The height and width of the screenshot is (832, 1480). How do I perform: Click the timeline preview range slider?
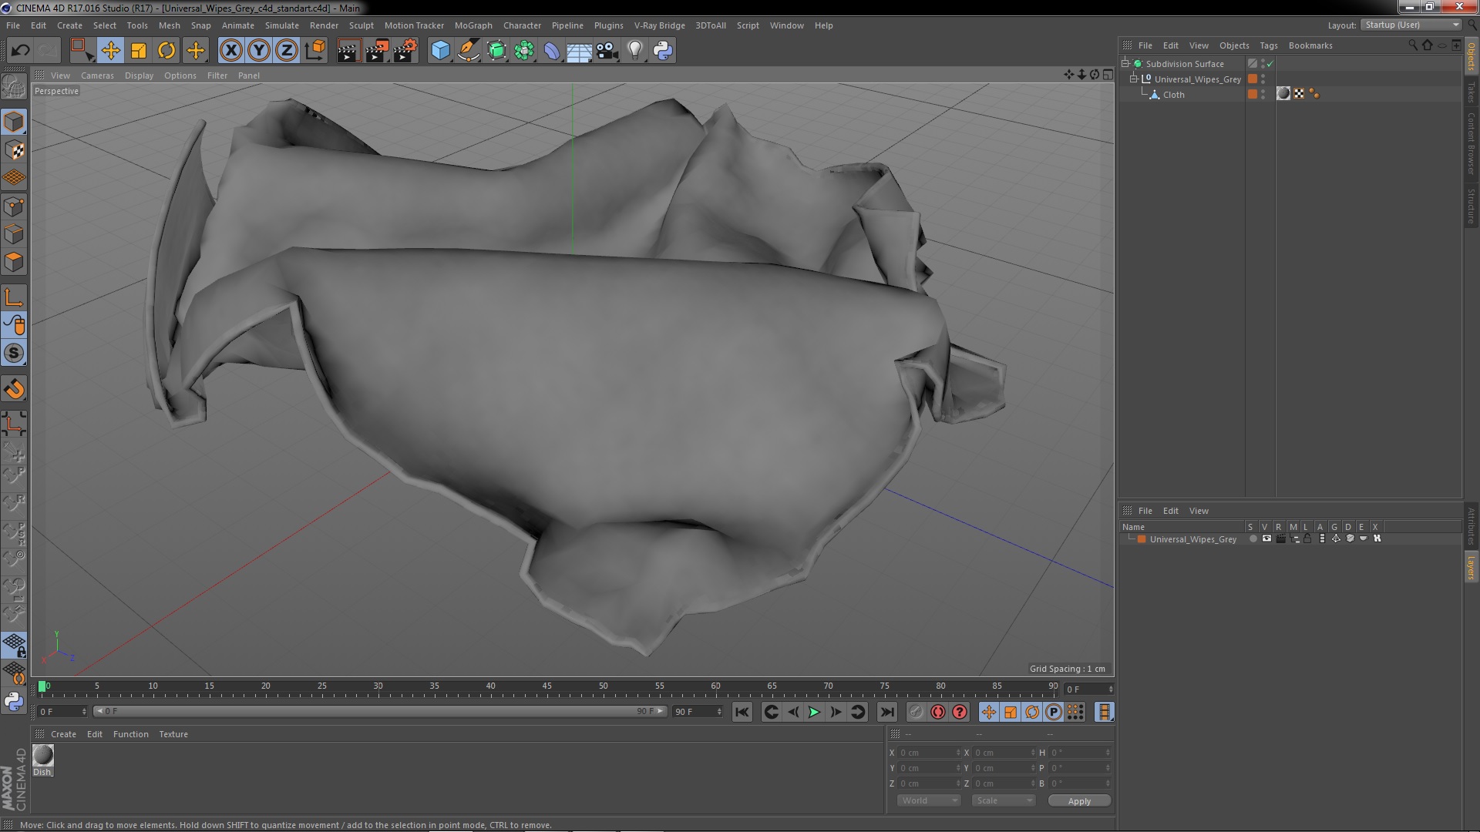(380, 711)
